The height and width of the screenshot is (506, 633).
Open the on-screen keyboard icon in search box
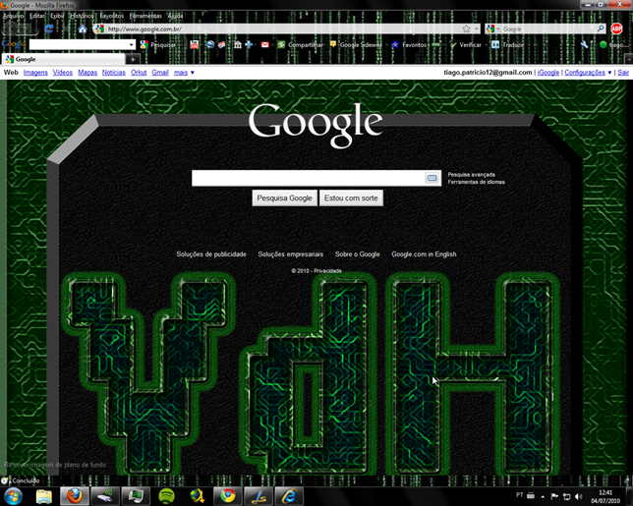432,178
